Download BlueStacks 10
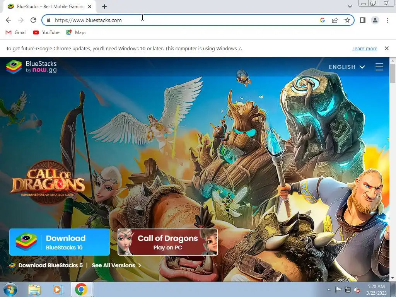 60,242
